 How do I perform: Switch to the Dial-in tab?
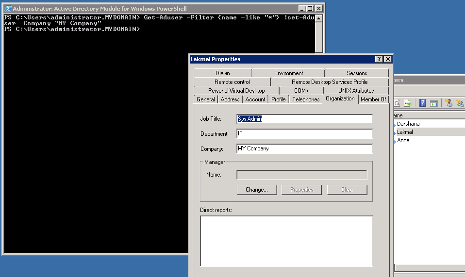coord(223,73)
